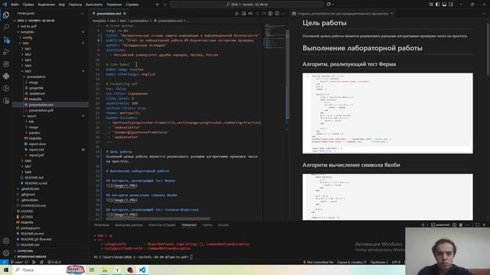Image resolution: width=490 pixels, height=275 pixels.
Task: Select the presentation.md editor tab
Action: [109, 14]
